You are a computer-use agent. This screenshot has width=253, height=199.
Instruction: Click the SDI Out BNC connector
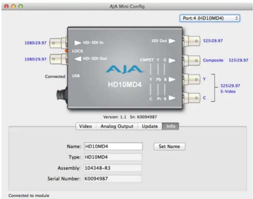pyautogui.click(x=191, y=41)
